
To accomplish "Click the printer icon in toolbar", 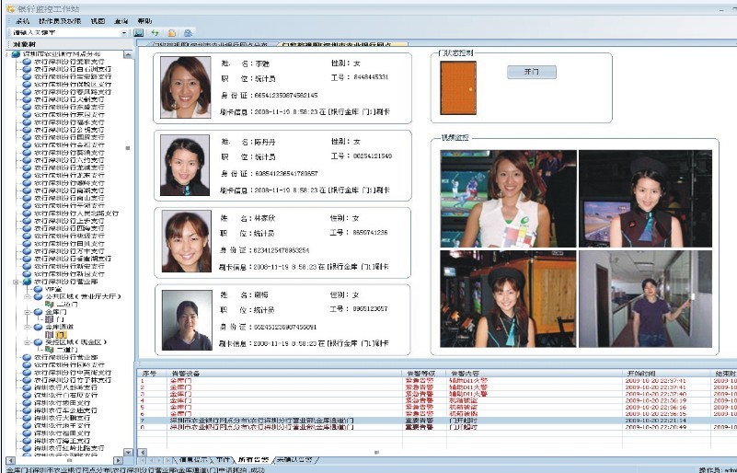I will tap(188, 32).
